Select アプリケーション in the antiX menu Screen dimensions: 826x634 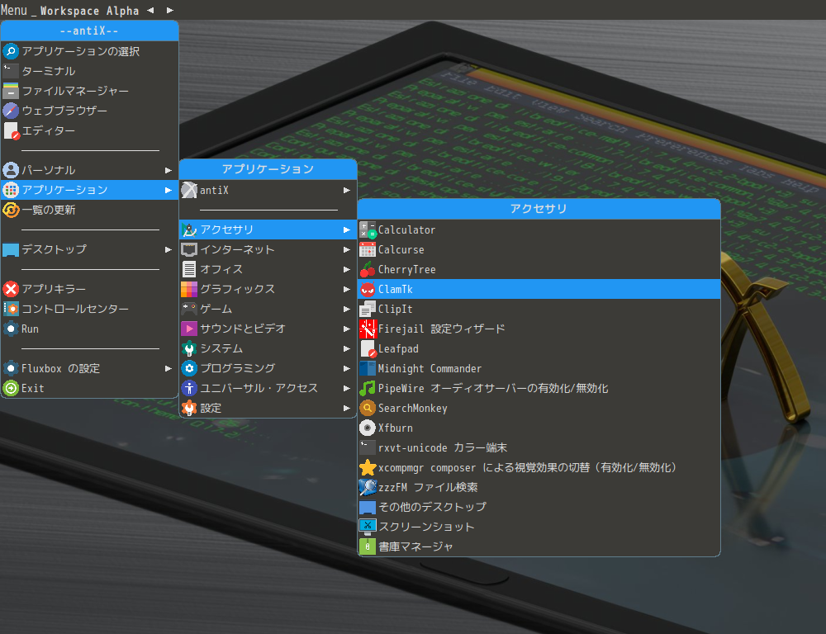coord(89,190)
